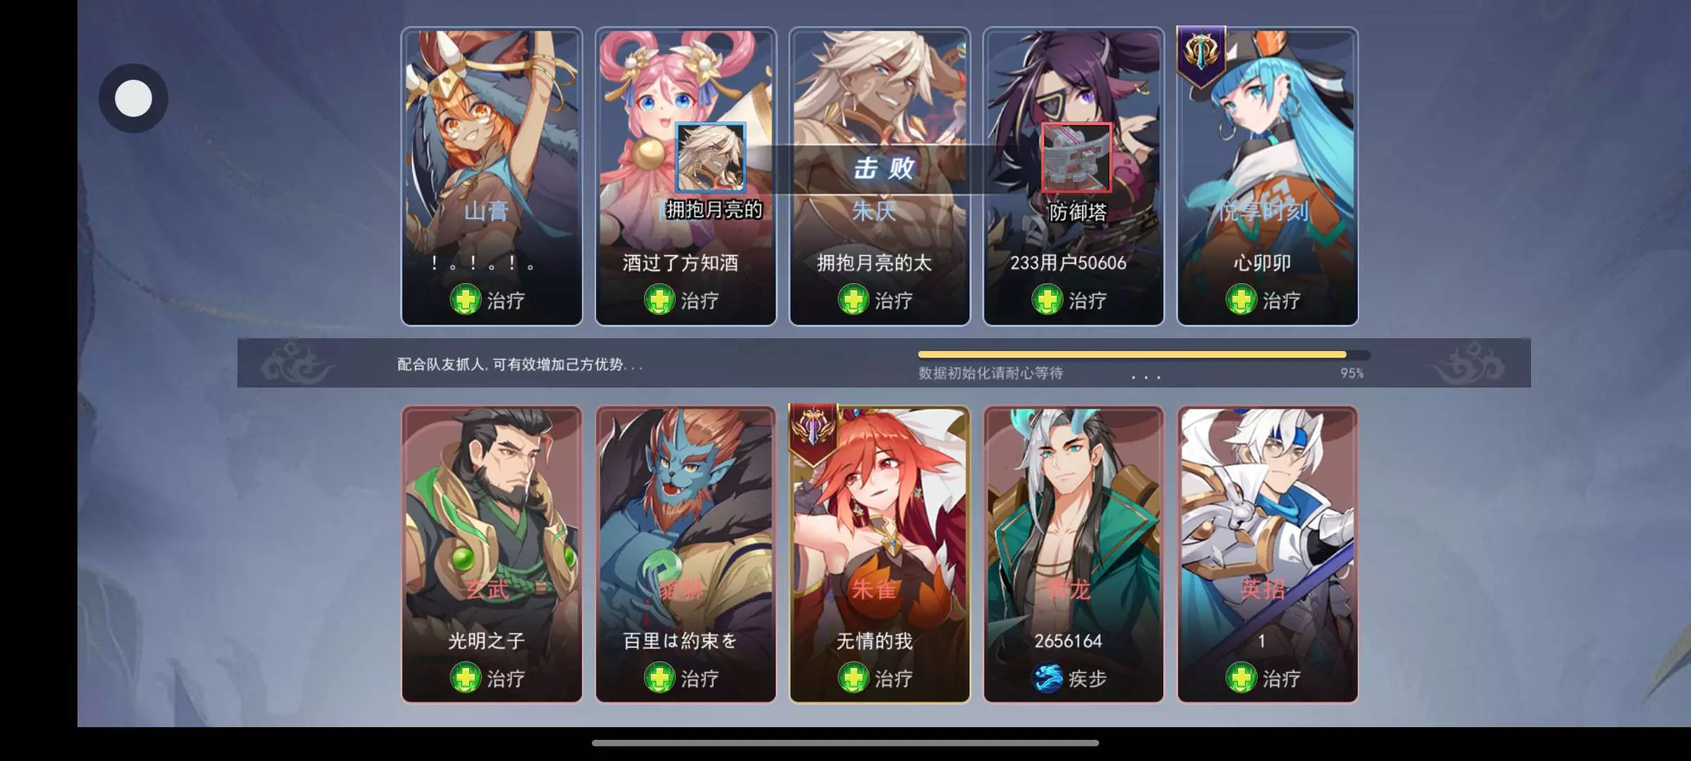The width and height of the screenshot is (1691, 761).
Task: Click the rank badge on 朱雀 card
Action: pos(814,431)
